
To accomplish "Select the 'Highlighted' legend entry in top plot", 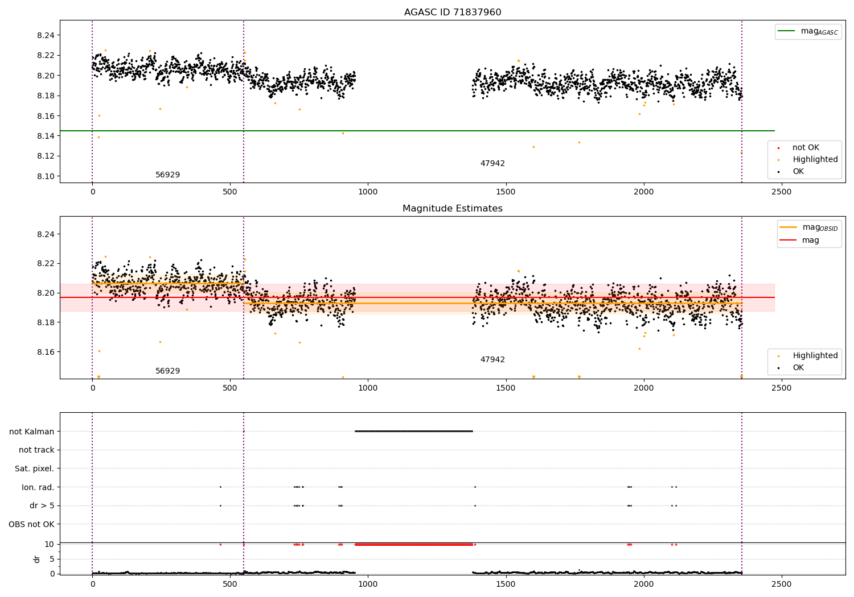I will tap(815, 160).
